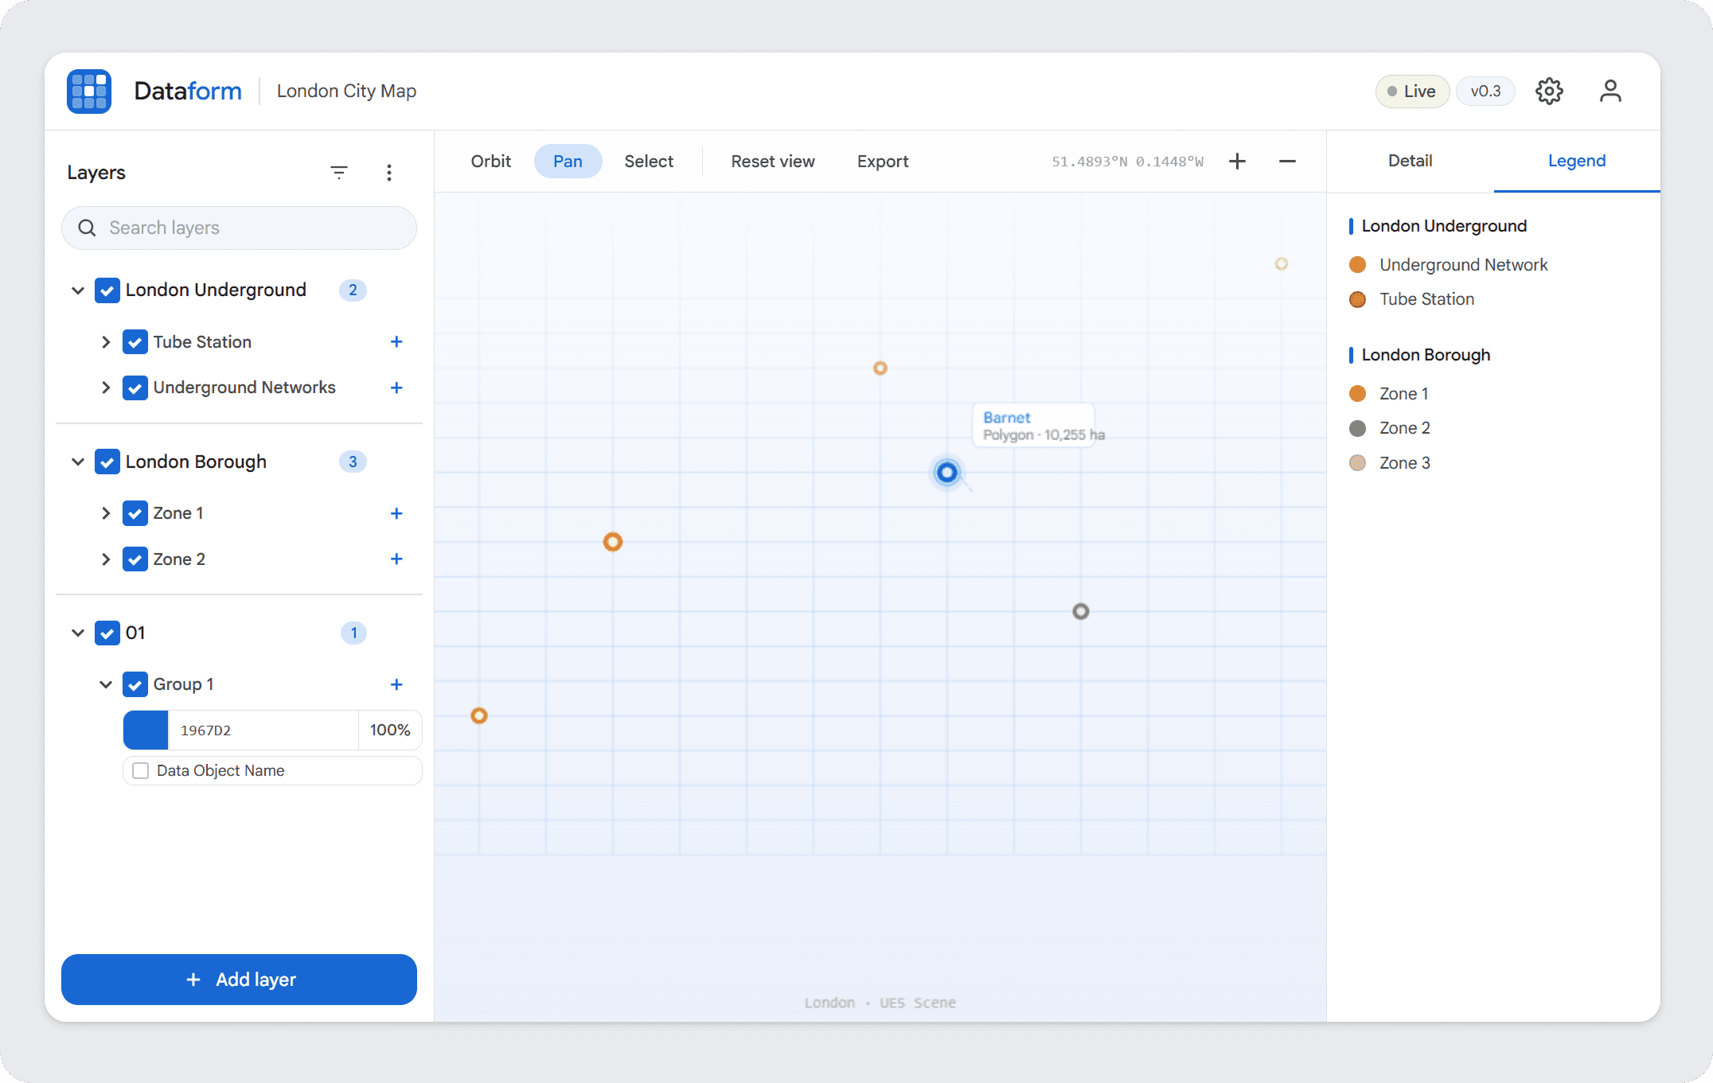This screenshot has height=1083, width=1713.
Task: Open the user account profile icon
Action: pyautogui.click(x=1610, y=92)
